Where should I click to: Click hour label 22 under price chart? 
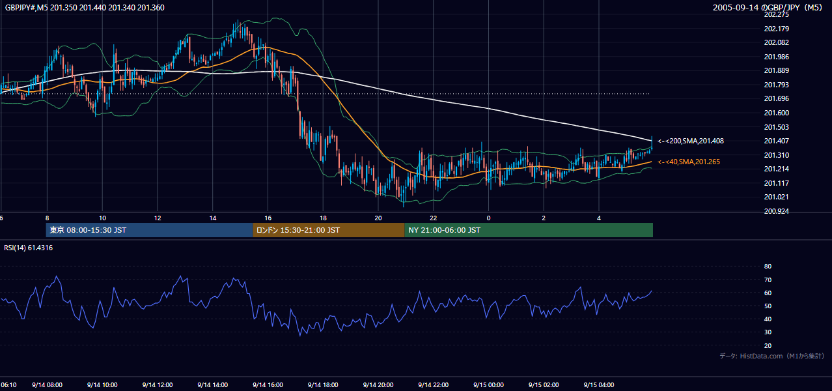[x=434, y=218]
